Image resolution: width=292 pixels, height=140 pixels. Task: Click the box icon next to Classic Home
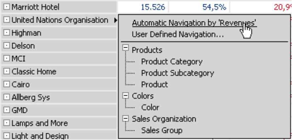pyautogui.click(x=6, y=71)
